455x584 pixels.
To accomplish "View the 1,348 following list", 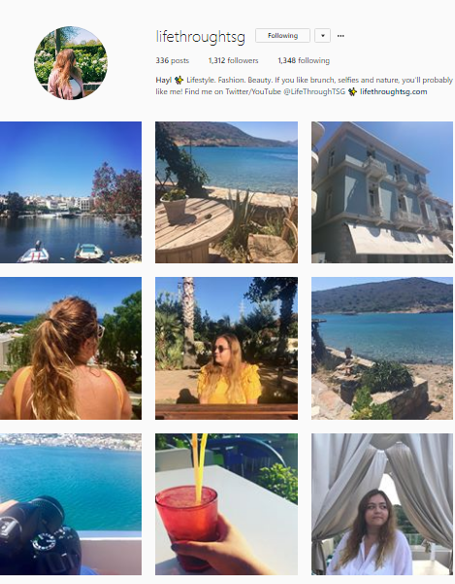I will point(304,60).
